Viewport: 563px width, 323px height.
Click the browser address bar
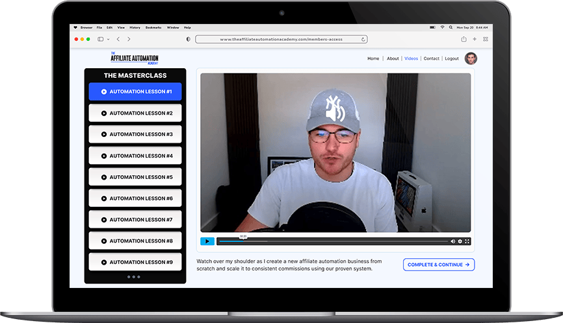(x=281, y=39)
